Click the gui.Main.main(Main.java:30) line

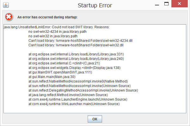point(52,77)
